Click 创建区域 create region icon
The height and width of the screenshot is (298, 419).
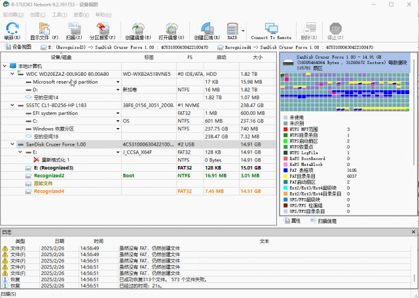click(207, 28)
